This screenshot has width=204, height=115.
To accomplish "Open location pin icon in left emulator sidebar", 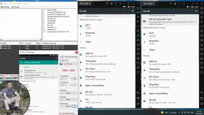I will click(x=138, y=67).
